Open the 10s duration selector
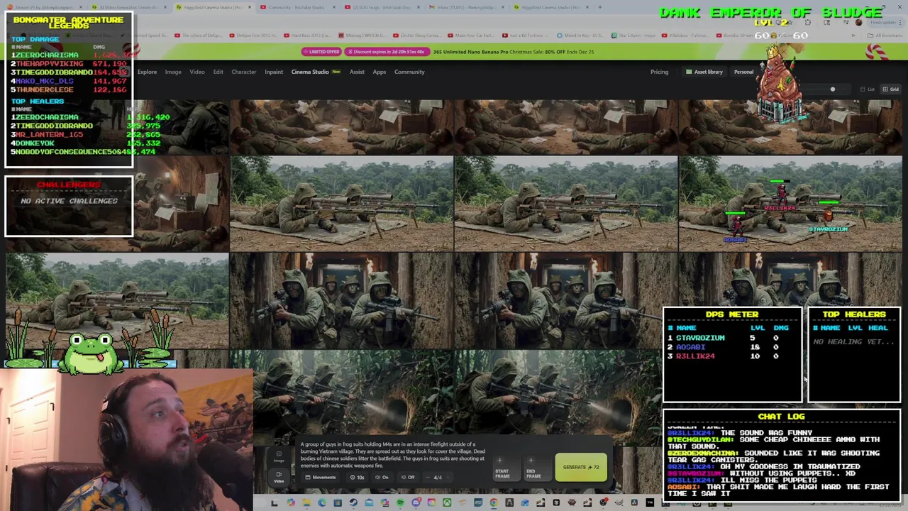The height and width of the screenshot is (511, 908). pos(358,477)
